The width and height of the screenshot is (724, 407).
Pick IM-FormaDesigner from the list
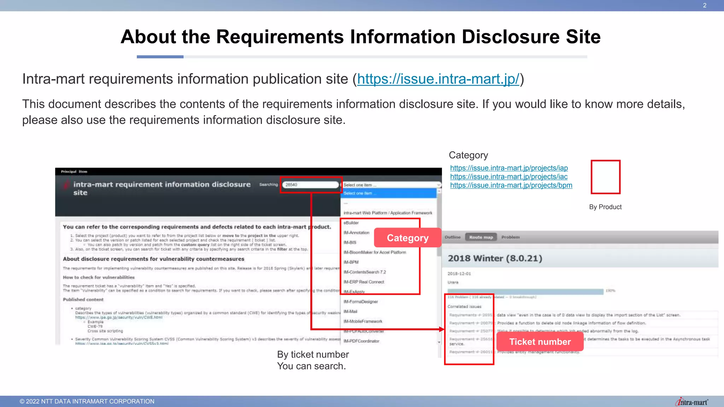point(361,302)
